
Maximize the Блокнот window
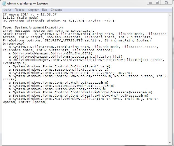click(x=157, y=2)
